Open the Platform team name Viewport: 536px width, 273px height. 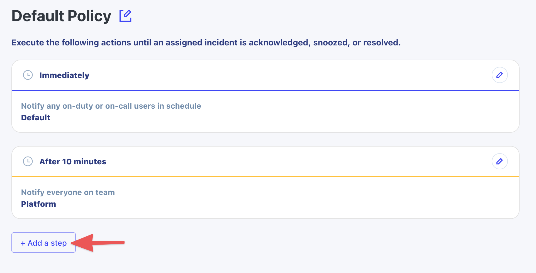(x=38, y=204)
